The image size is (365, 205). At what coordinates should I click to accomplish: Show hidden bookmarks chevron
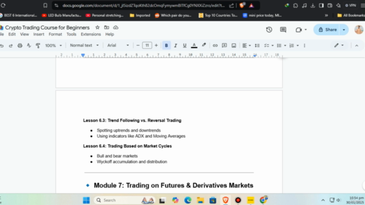coord(326,15)
